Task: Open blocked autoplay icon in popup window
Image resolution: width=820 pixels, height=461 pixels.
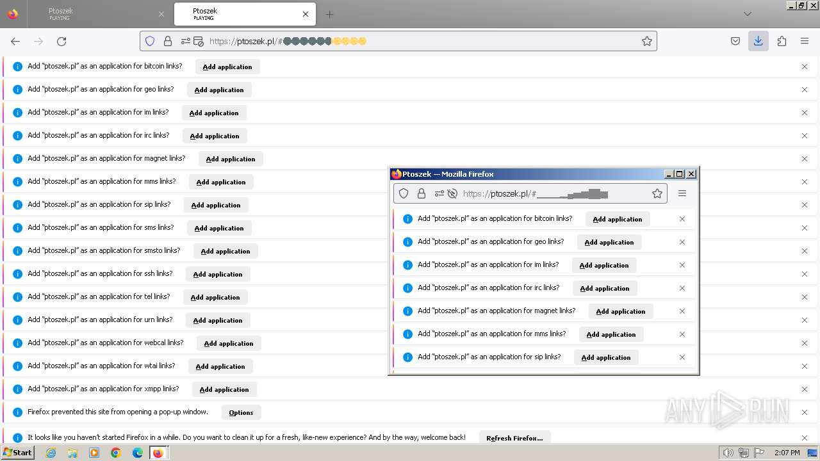Action: [452, 193]
